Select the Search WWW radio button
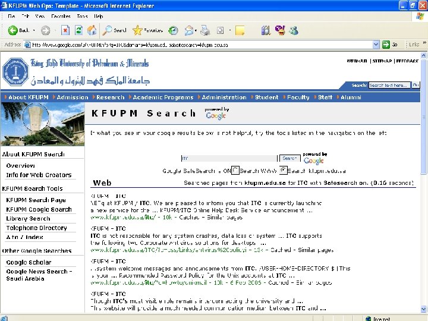Image resolution: width=428 pixels, height=321 pixels. tap(235, 171)
